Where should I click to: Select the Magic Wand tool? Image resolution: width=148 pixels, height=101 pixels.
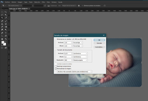click(6, 15)
